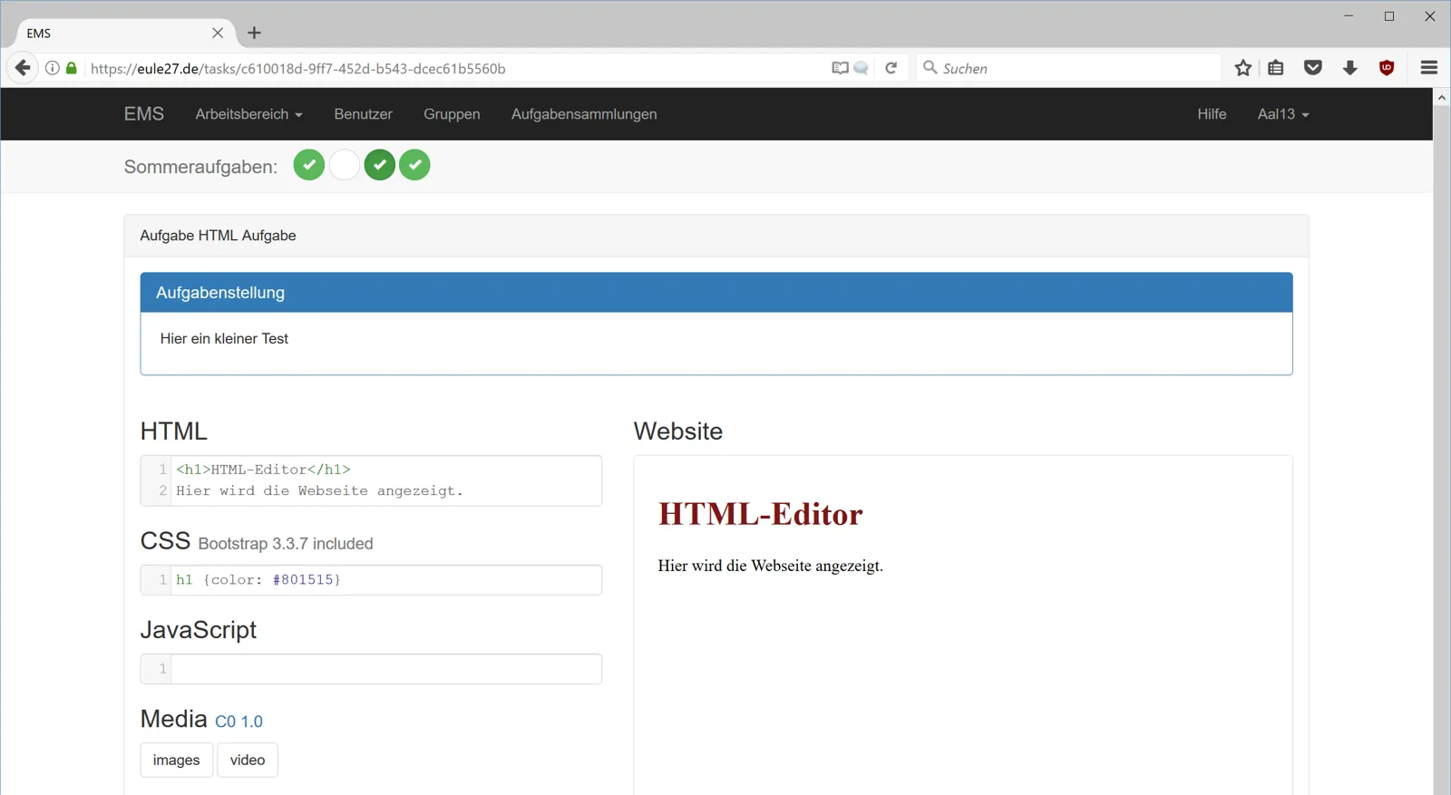This screenshot has height=795, width=1451.
Task: Select the first green checkmark task circle
Action: (x=309, y=165)
